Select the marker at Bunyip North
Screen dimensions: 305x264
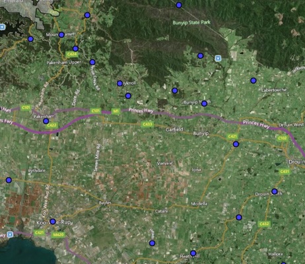(204, 104)
